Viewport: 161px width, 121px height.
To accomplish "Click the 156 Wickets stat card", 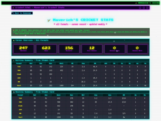I will pyautogui.click(x=69, y=49).
